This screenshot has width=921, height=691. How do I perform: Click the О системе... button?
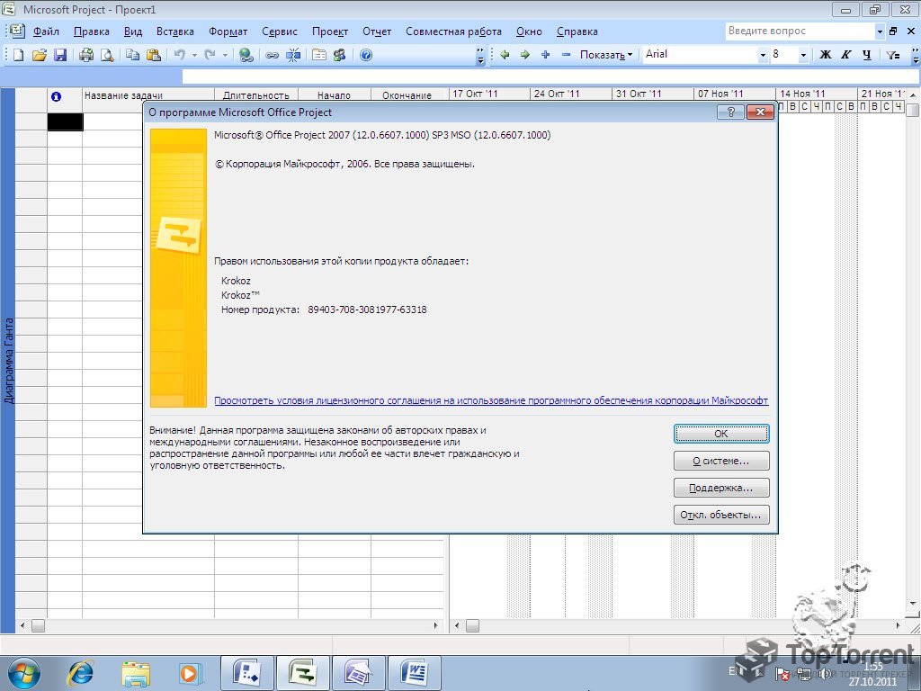tap(721, 461)
